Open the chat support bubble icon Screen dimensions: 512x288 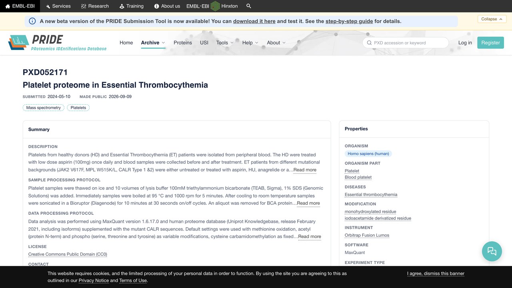492,251
